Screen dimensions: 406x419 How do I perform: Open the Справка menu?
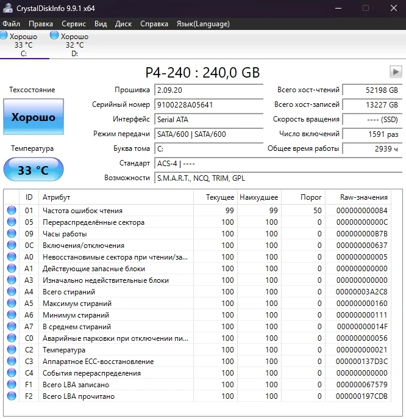coord(154,24)
